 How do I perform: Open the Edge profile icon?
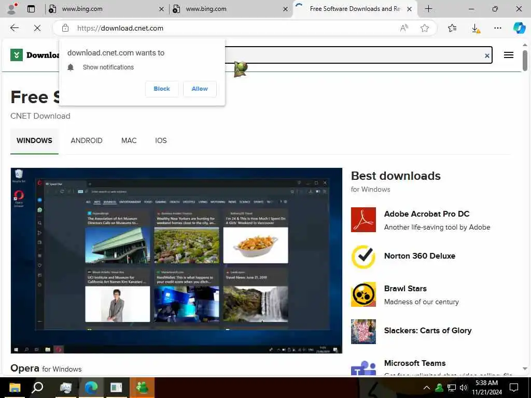(12, 9)
